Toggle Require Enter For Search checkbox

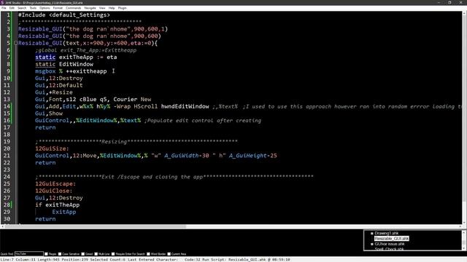(113, 254)
